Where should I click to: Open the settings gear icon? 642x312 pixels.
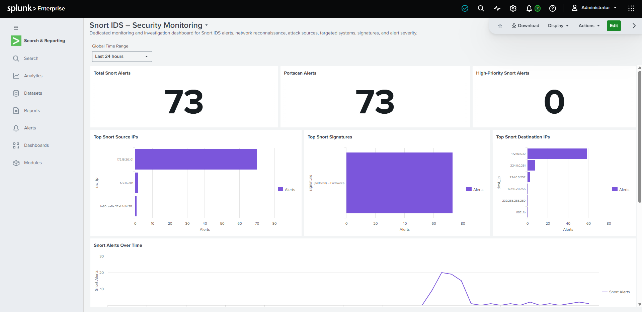pyautogui.click(x=513, y=8)
